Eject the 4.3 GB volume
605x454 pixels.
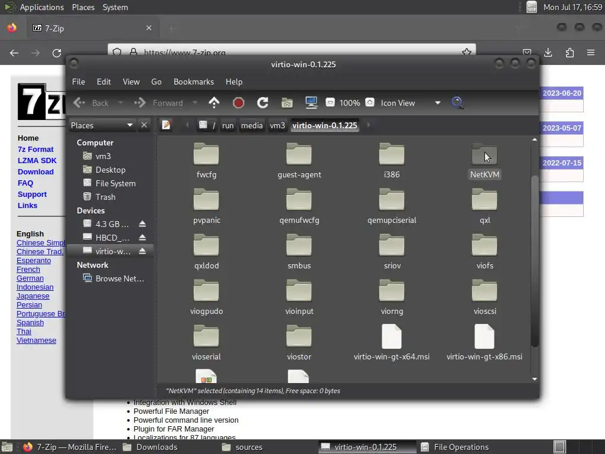[142, 224]
